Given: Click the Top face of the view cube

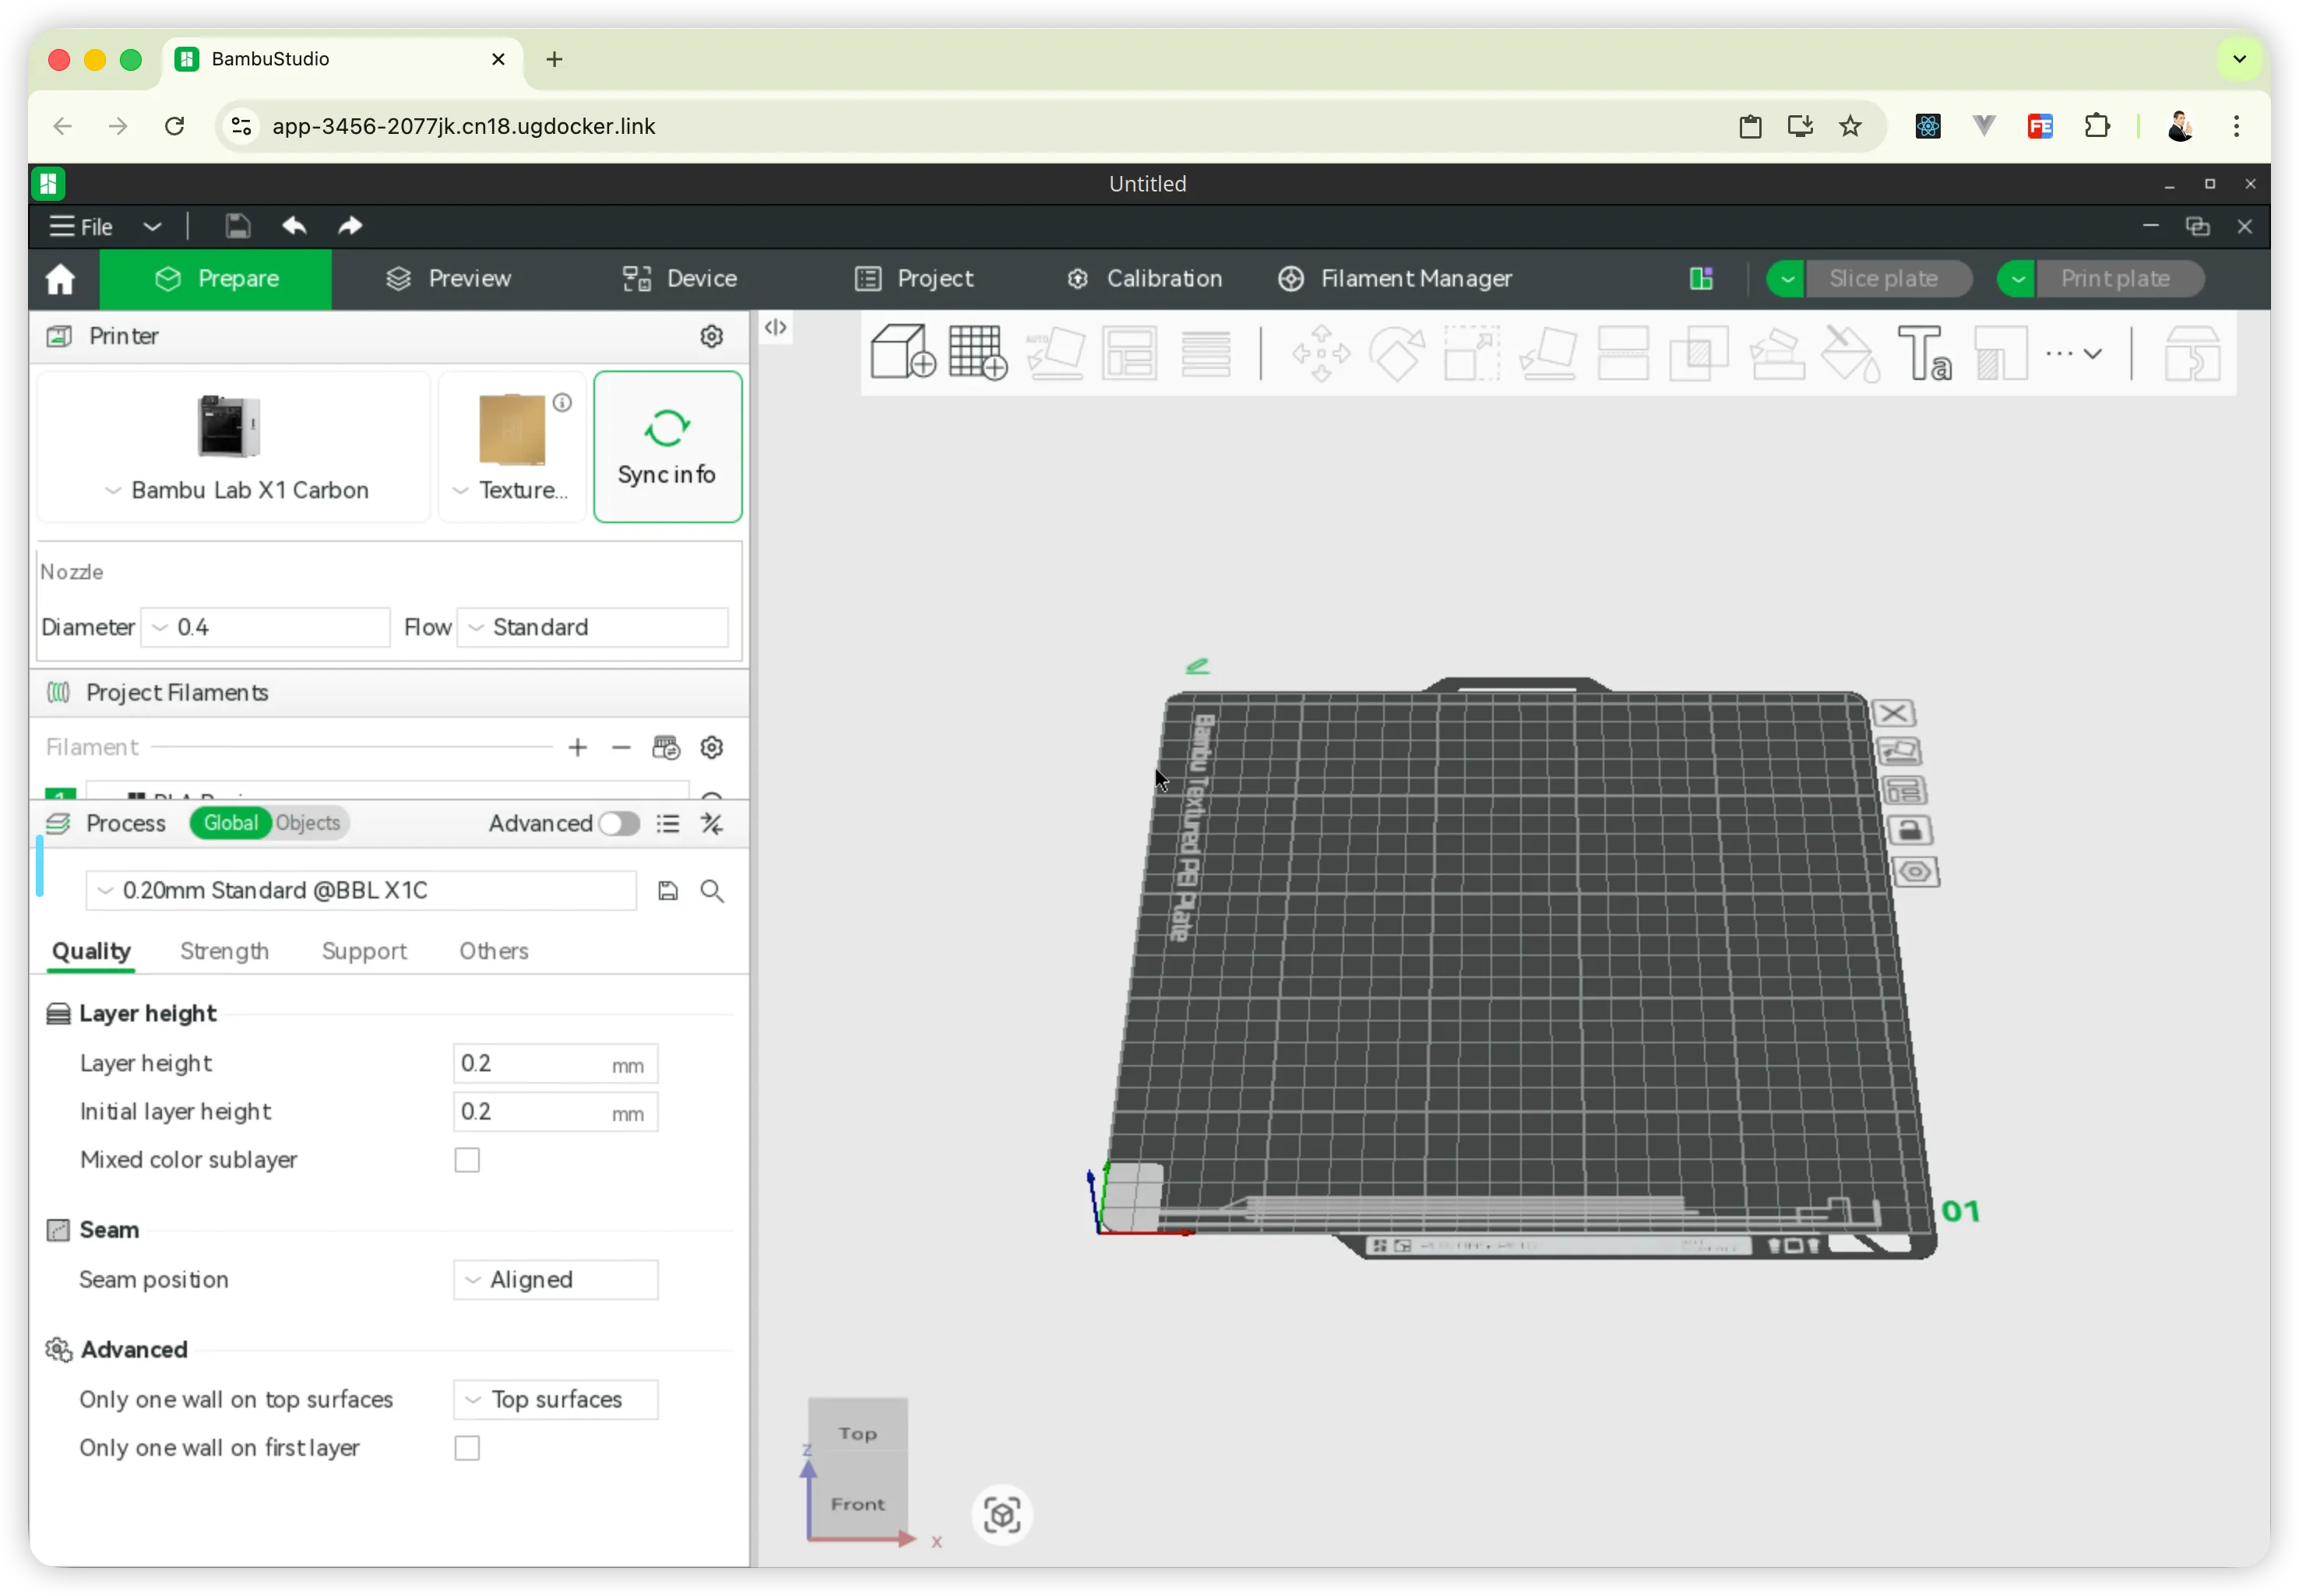Looking at the screenshot, I should click(x=857, y=1432).
